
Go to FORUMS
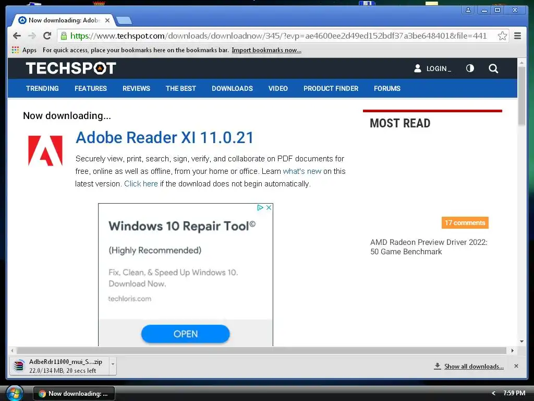(x=387, y=89)
